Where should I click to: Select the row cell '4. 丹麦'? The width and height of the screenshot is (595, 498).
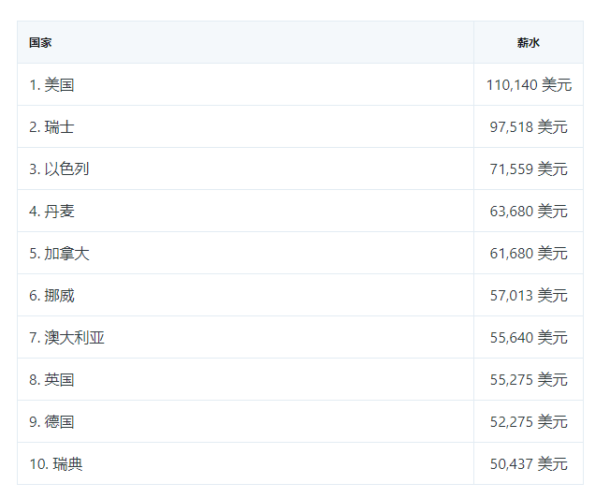coord(245,211)
